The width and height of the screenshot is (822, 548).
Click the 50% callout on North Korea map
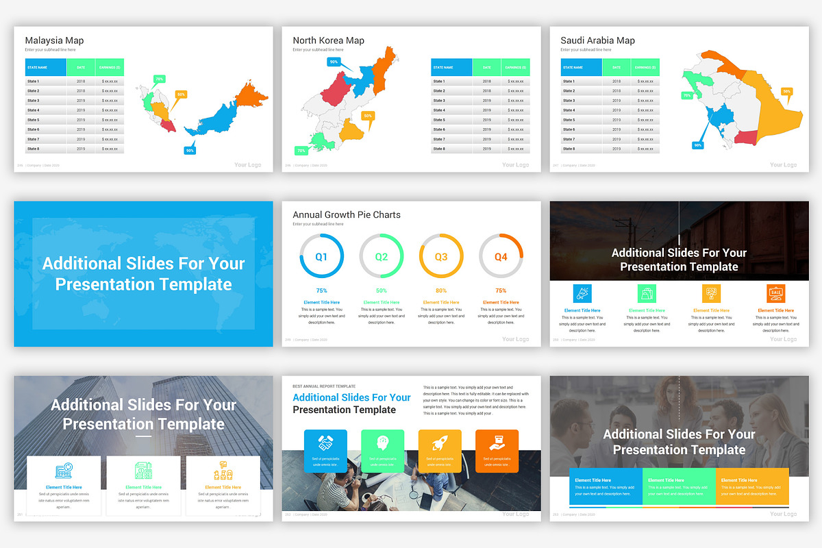pyautogui.click(x=368, y=116)
